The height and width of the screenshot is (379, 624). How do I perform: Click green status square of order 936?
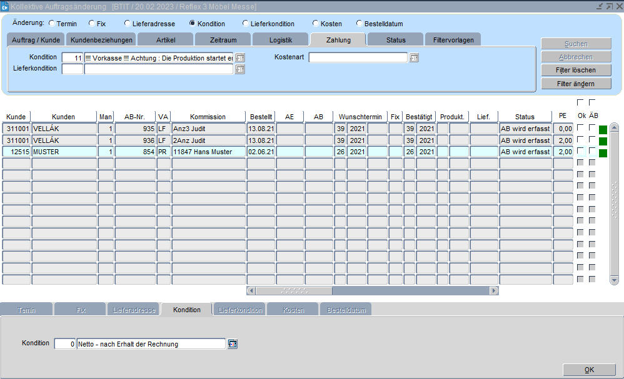[x=603, y=142]
